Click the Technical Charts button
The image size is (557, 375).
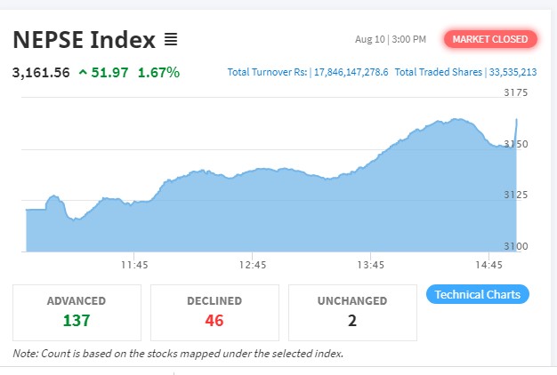coord(478,294)
